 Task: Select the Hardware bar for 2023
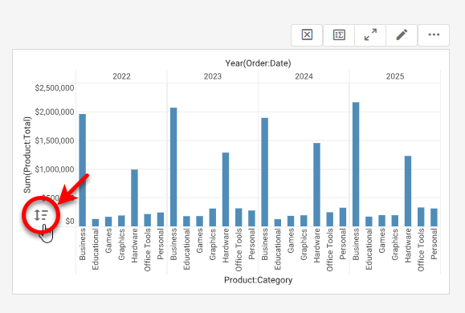226,189
